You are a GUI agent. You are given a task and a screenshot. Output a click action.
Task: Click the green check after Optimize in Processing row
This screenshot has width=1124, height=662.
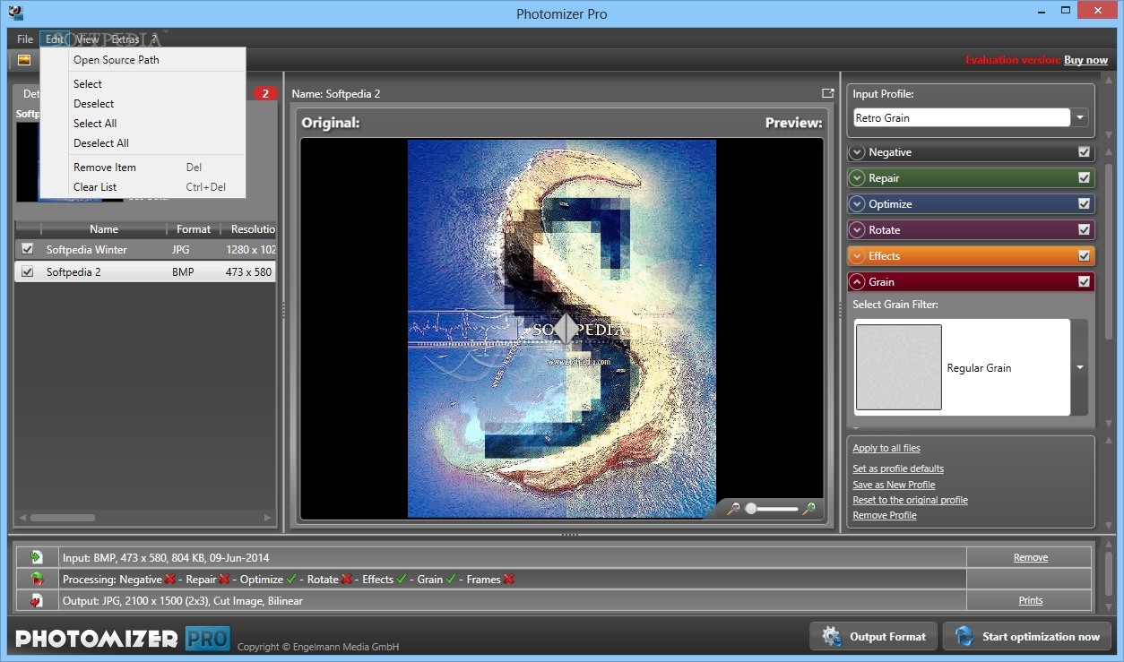(x=292, y=580)
